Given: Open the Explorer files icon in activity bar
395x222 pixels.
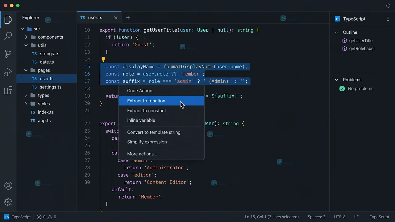Looking at the screenshot, I should [8, 20].
